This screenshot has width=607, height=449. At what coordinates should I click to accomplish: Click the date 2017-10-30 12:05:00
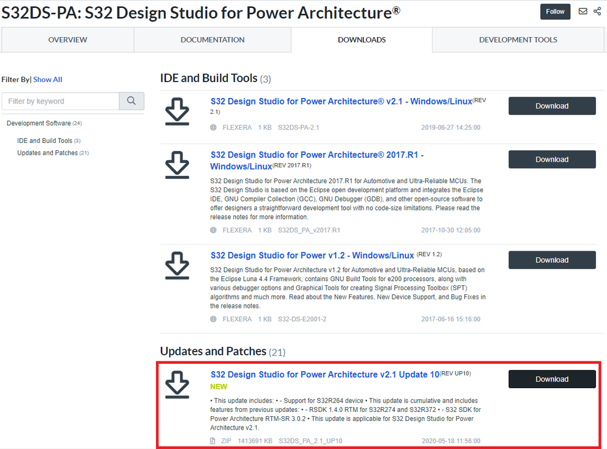pyautogui.click(x=451, y=230)
